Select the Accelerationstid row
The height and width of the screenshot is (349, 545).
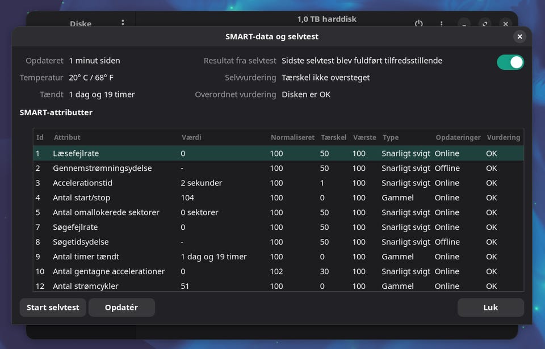click(x=82, y=183)
